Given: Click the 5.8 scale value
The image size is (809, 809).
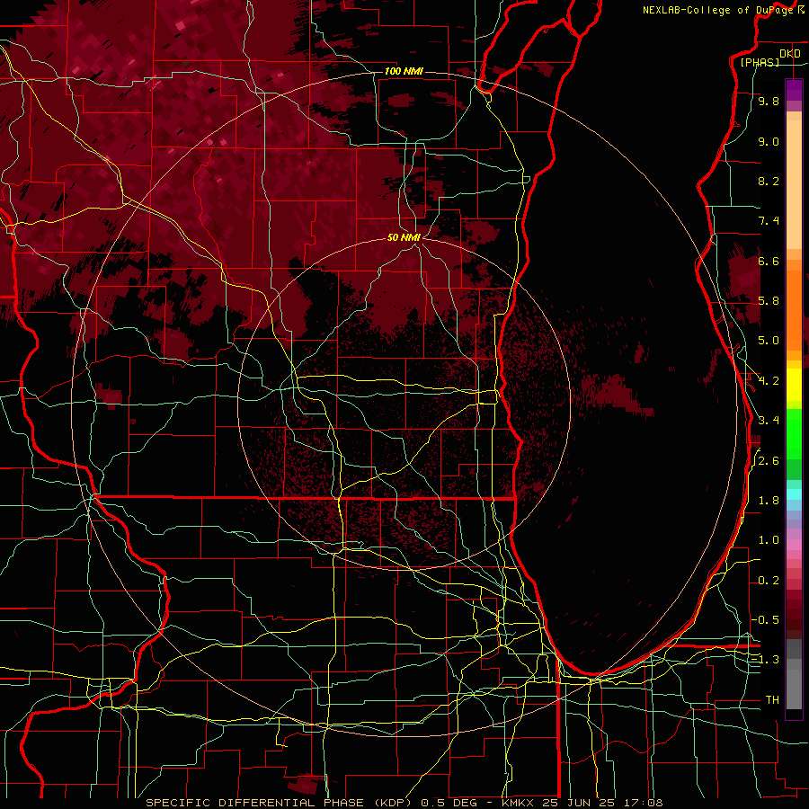Looking at the screenshot, I should [x=769, y=301].
